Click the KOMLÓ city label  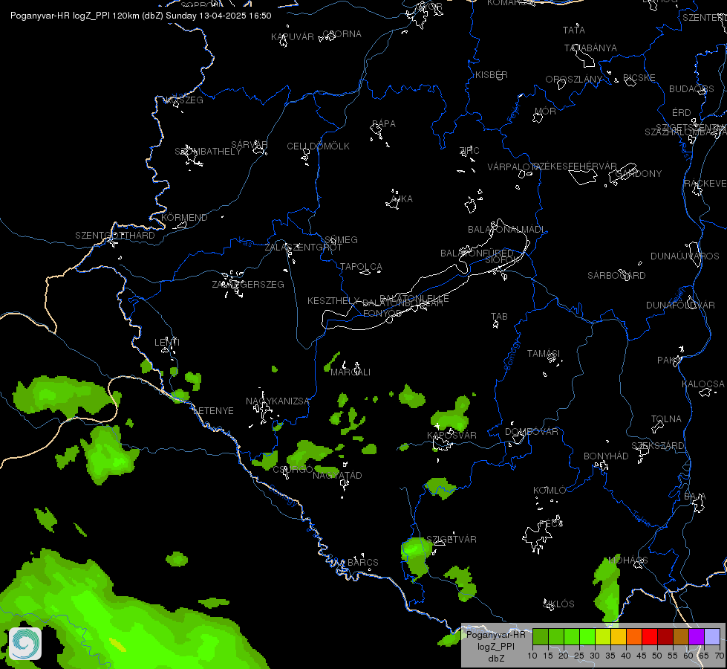pyautogui.click(x=550, y=491)
